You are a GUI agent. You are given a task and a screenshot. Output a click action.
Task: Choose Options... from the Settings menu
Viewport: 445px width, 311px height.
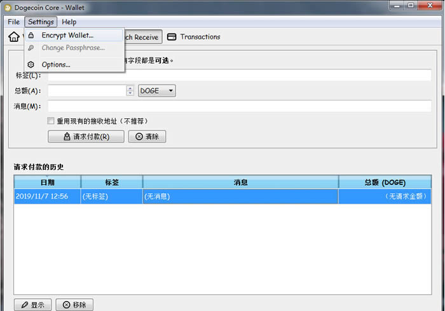pos(56,64)
